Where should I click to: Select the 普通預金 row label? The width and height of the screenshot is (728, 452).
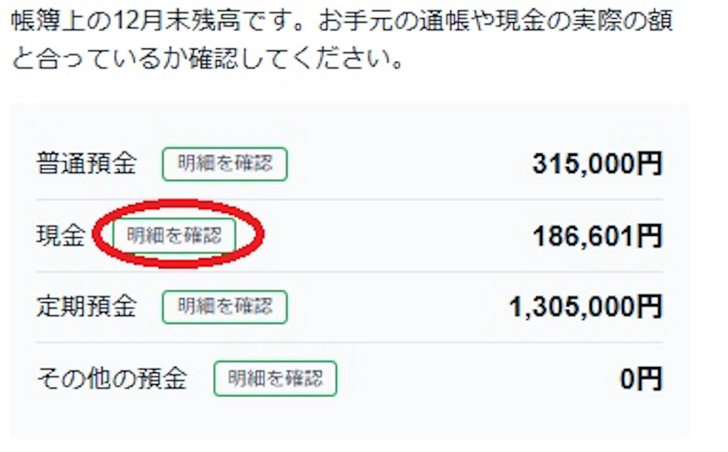(x=86, y=164)
